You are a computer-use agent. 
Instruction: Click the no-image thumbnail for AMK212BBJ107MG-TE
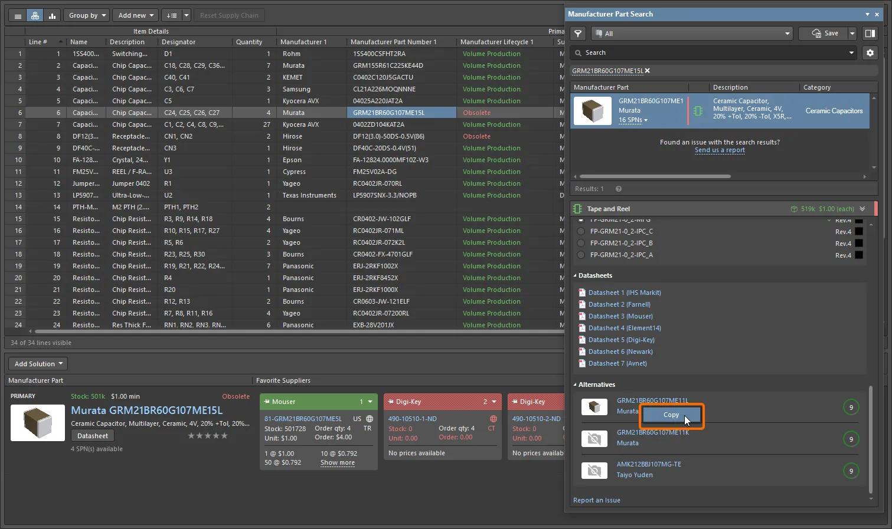[x=594, y=471]
